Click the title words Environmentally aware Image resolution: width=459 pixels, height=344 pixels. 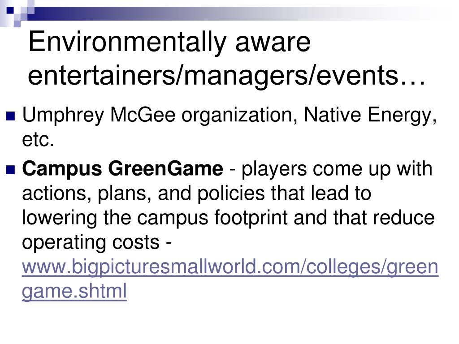tap(169, 43)
